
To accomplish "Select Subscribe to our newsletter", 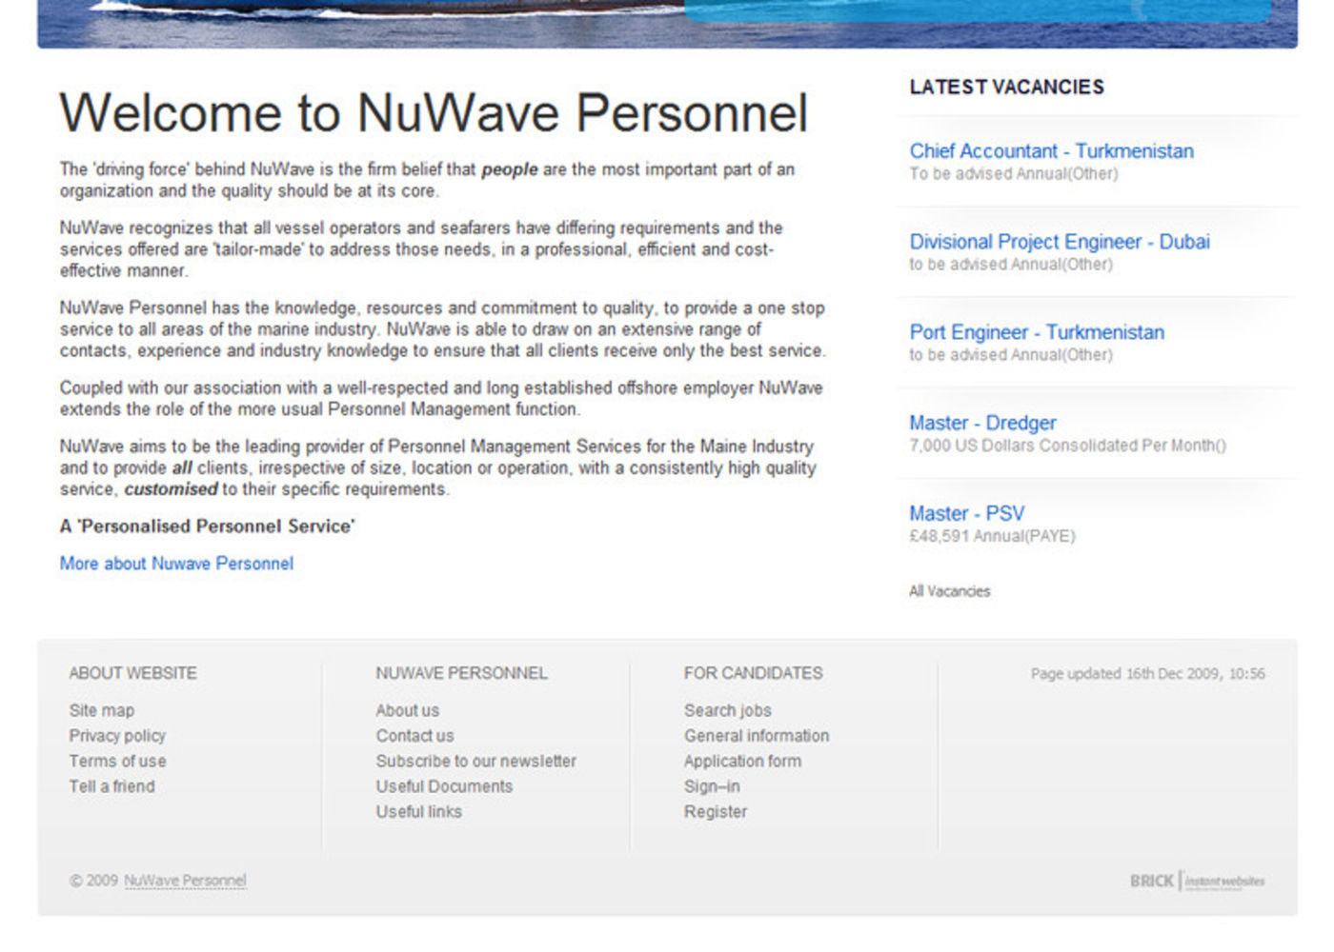I will (475, 761).
